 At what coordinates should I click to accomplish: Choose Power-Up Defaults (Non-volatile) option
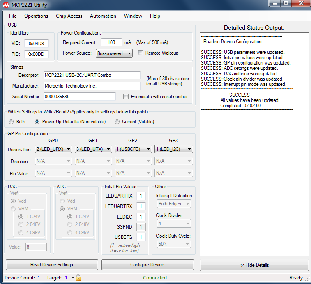click(37, 122)
